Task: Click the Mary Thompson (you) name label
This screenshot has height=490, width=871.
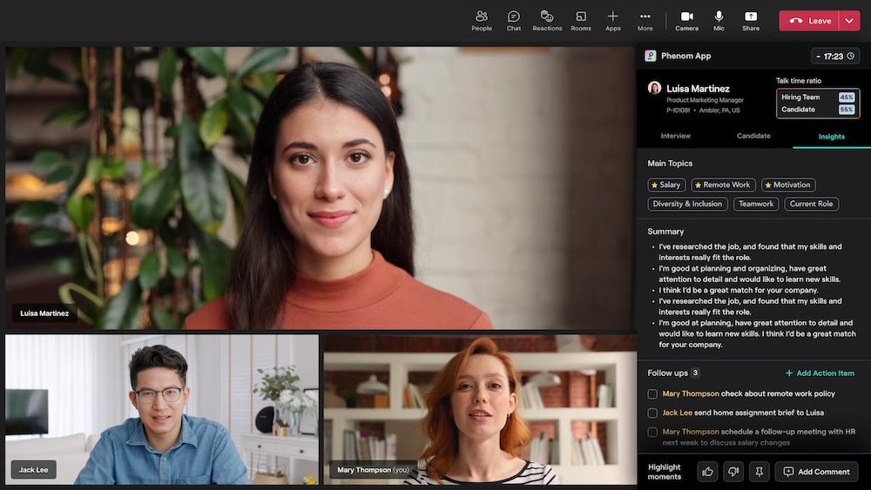Action: (x=373, y=470)
